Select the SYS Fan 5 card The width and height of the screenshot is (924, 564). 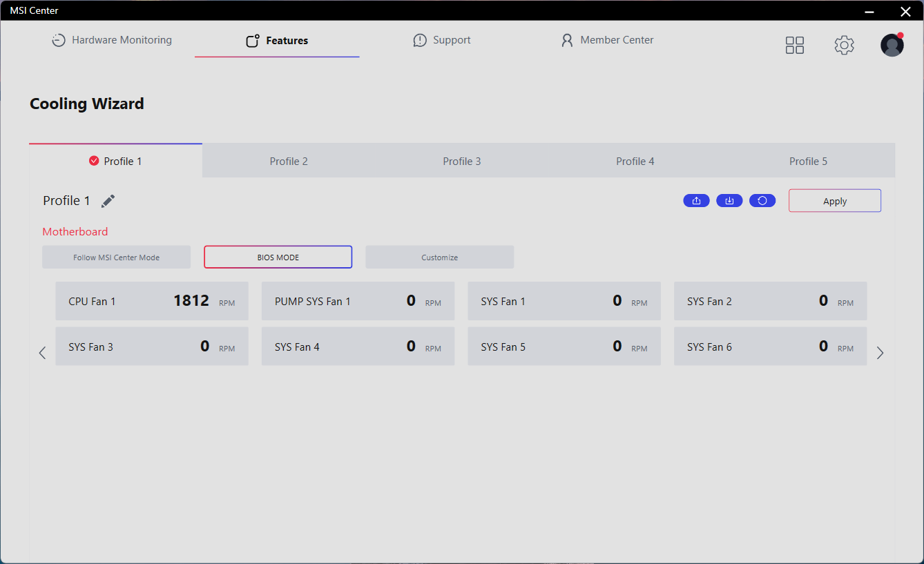(564, 347)
